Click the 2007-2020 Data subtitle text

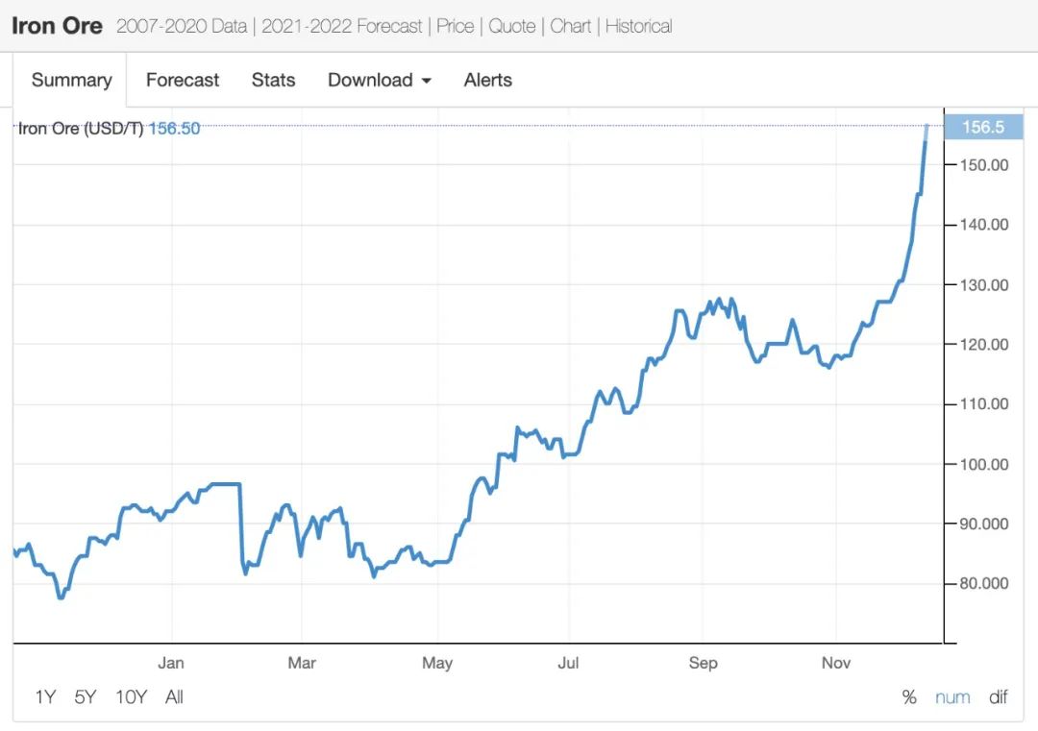[182, 26]
